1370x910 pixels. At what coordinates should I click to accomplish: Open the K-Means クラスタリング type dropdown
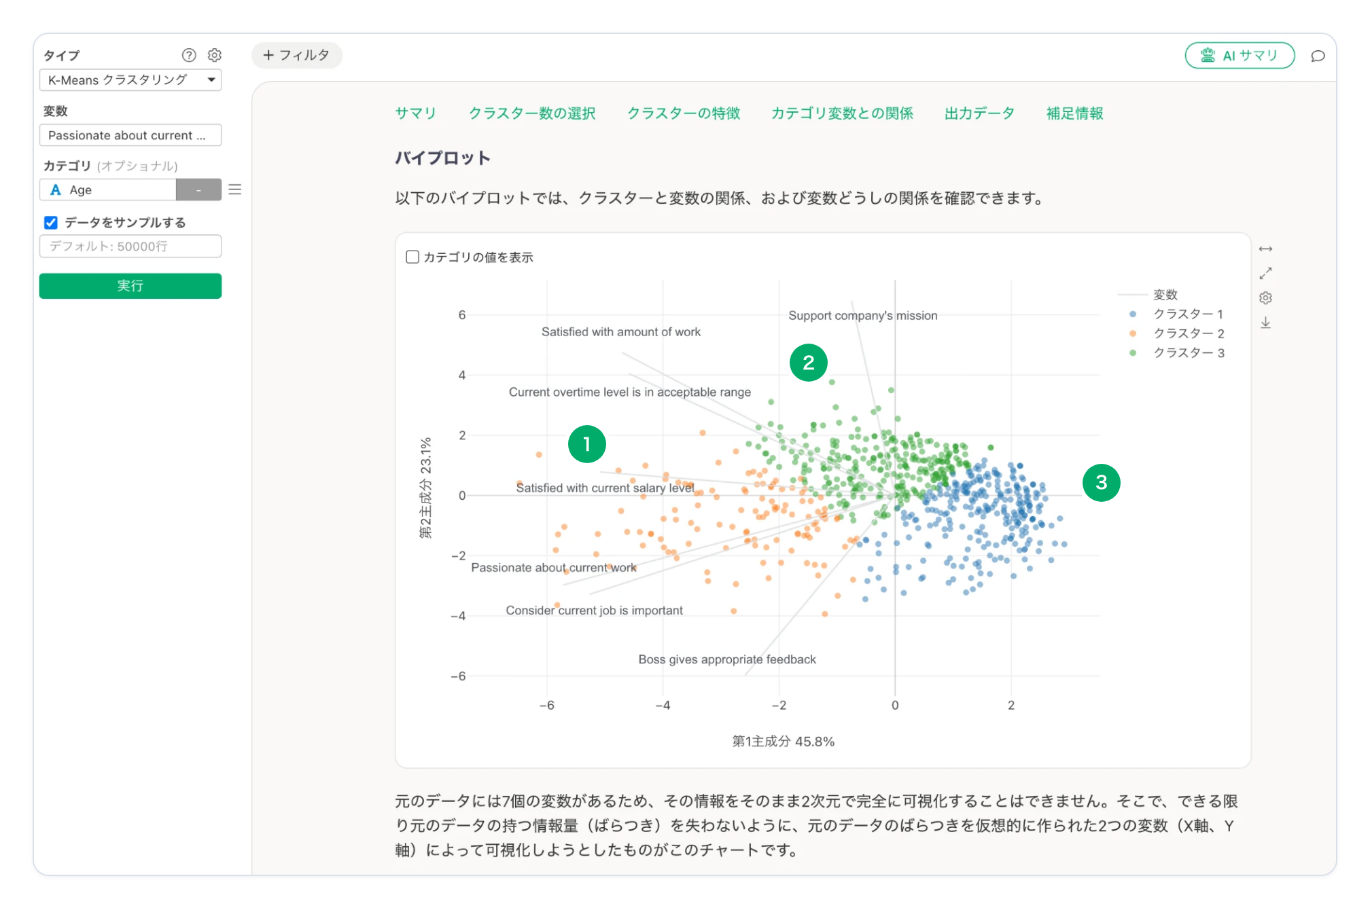130,80
